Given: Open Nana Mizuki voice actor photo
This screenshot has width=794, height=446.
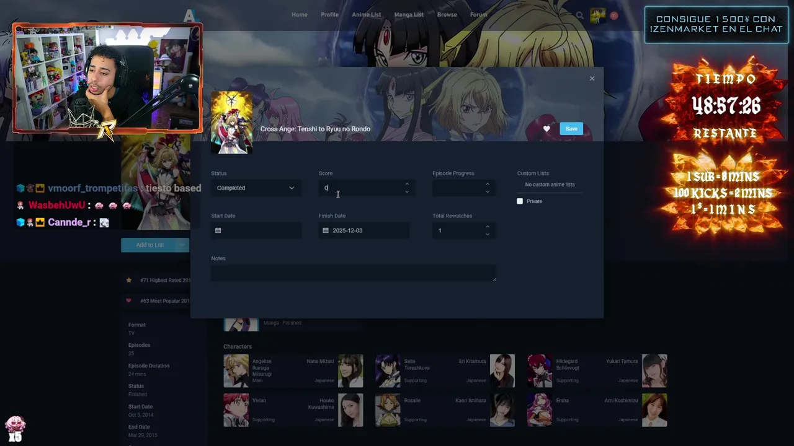Looking at the screenshot, I should (x=350, y=370).
